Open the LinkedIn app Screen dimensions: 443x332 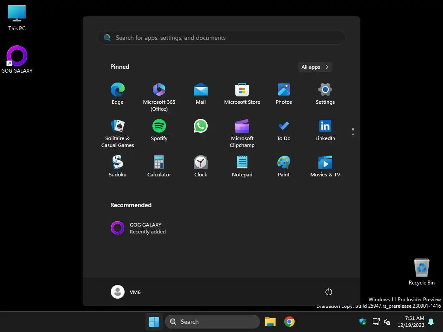point(325,130)
